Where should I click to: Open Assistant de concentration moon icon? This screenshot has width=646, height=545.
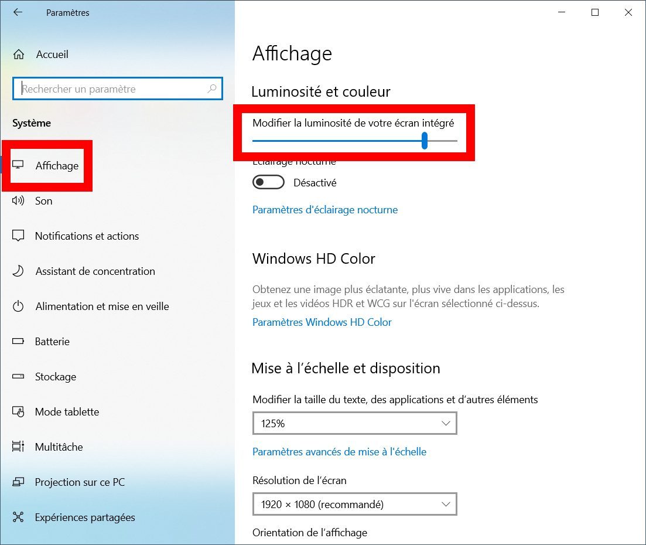click(18, 271)
